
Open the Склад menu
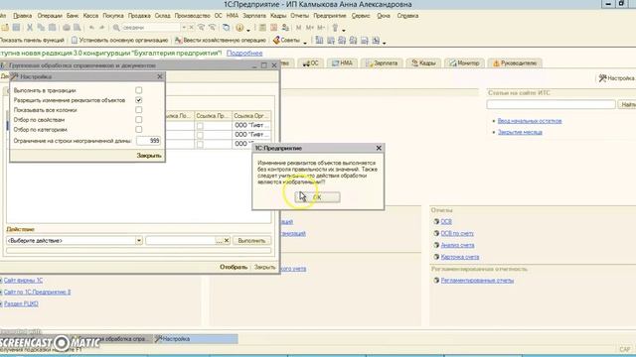click(x=162, y=16)
